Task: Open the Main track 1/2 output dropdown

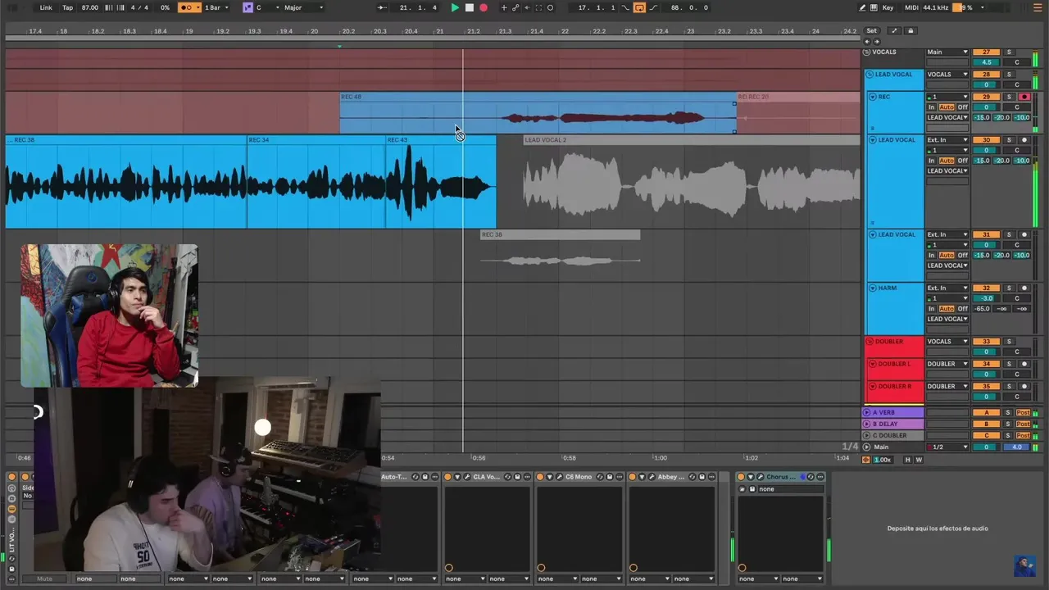Action: 947,447
